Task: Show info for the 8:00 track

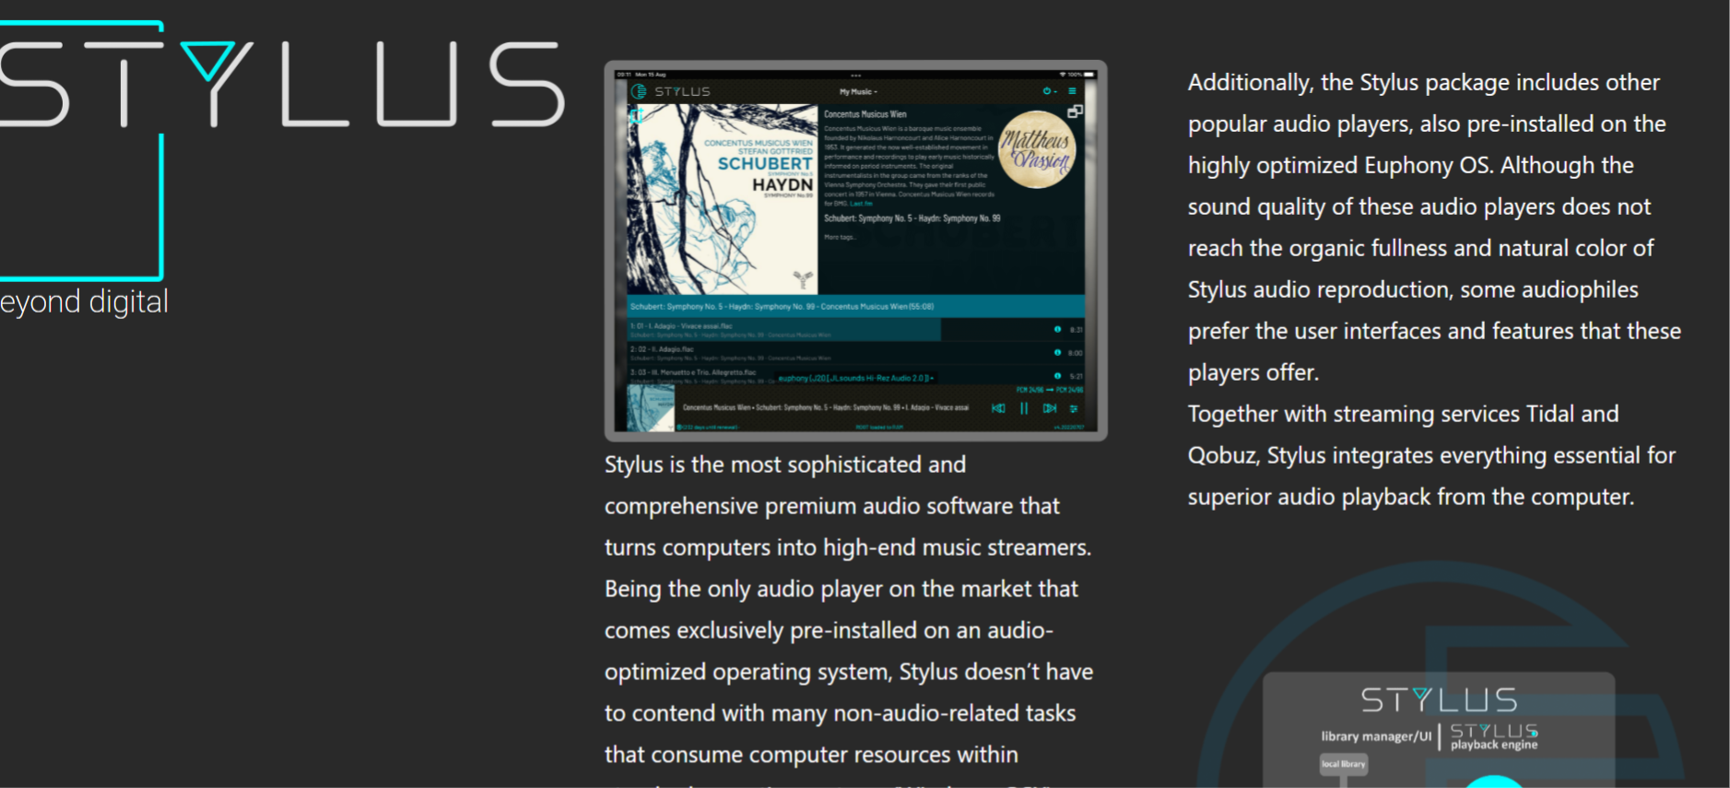Action: (x=1057, y=352)
